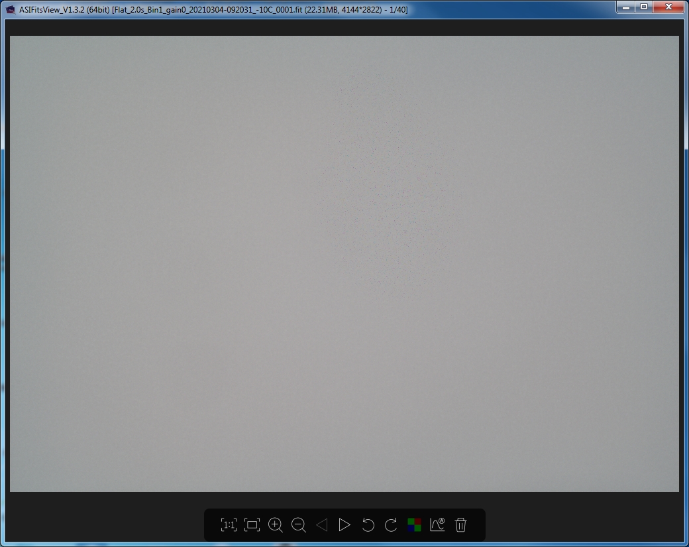Delete current FITS file with trash icon
The width and height of the screenshot is (689, 547).
pos(460,524)
